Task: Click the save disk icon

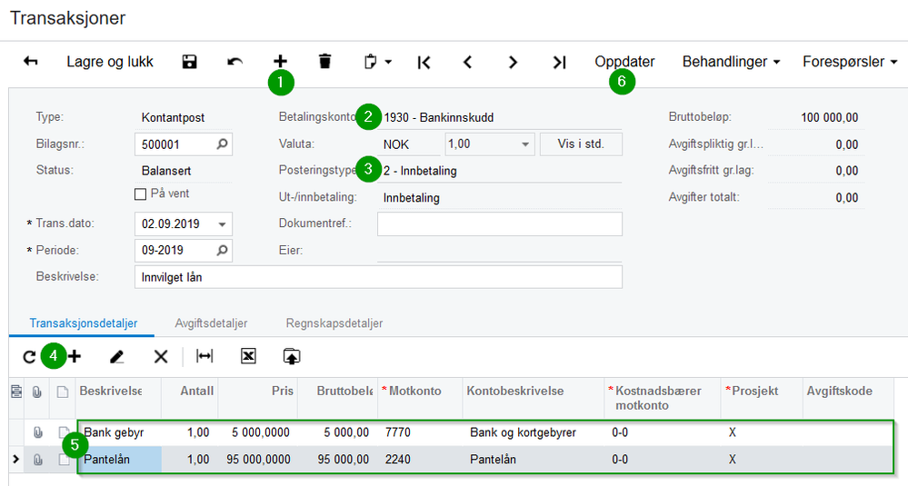Action: coord(189,62)
